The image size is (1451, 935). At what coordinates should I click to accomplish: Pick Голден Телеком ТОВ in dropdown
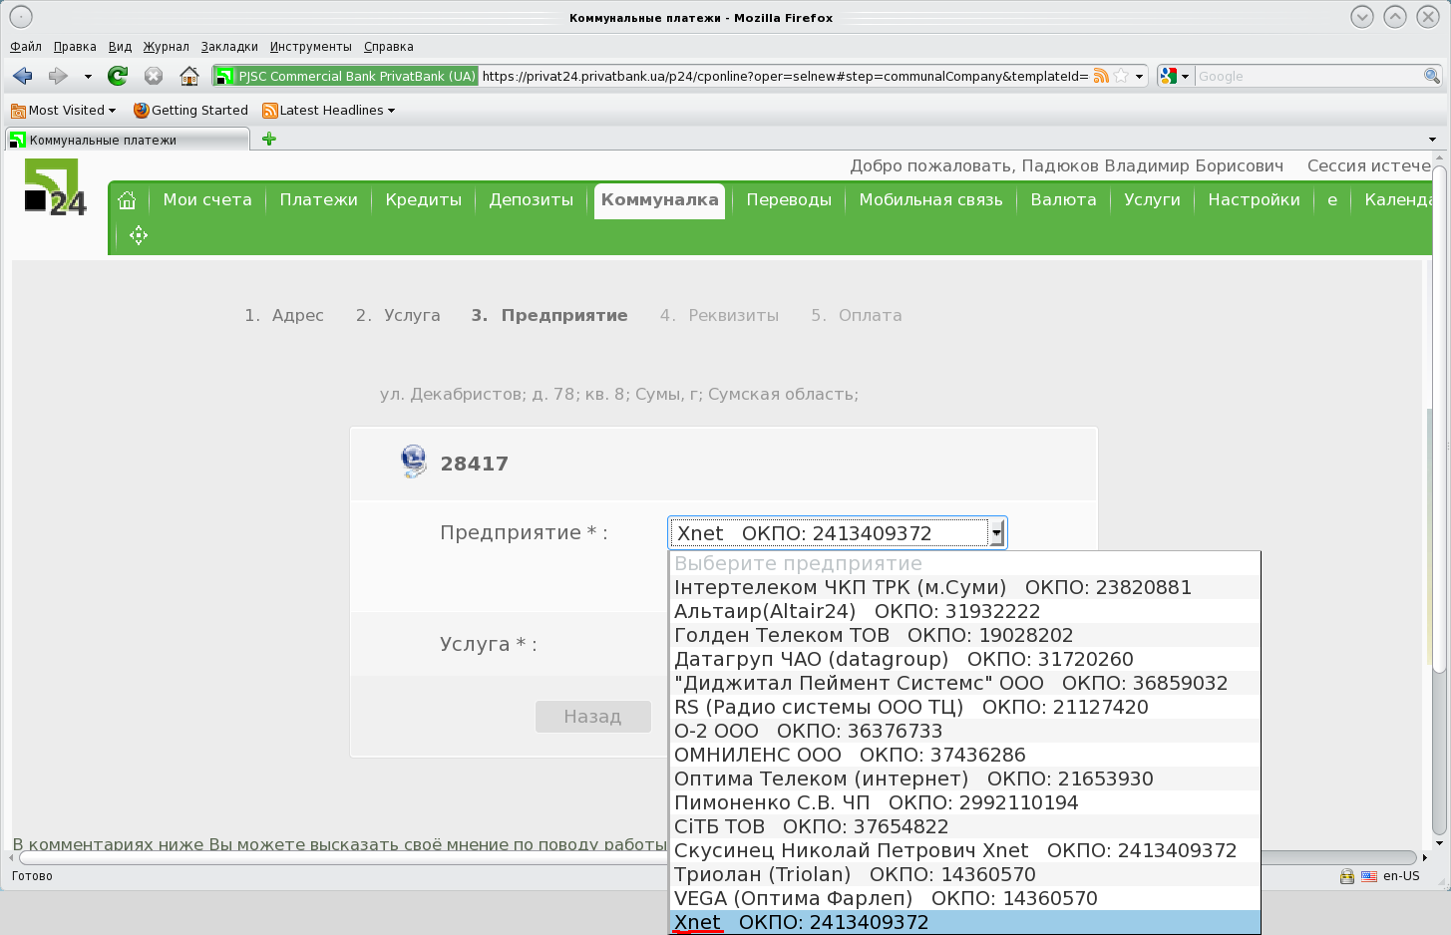pyautogui.click(x=964, y=635)
